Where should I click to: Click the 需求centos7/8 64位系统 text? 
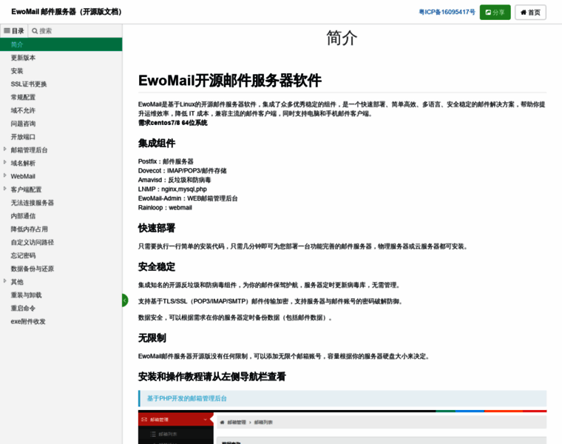(173, 123)
